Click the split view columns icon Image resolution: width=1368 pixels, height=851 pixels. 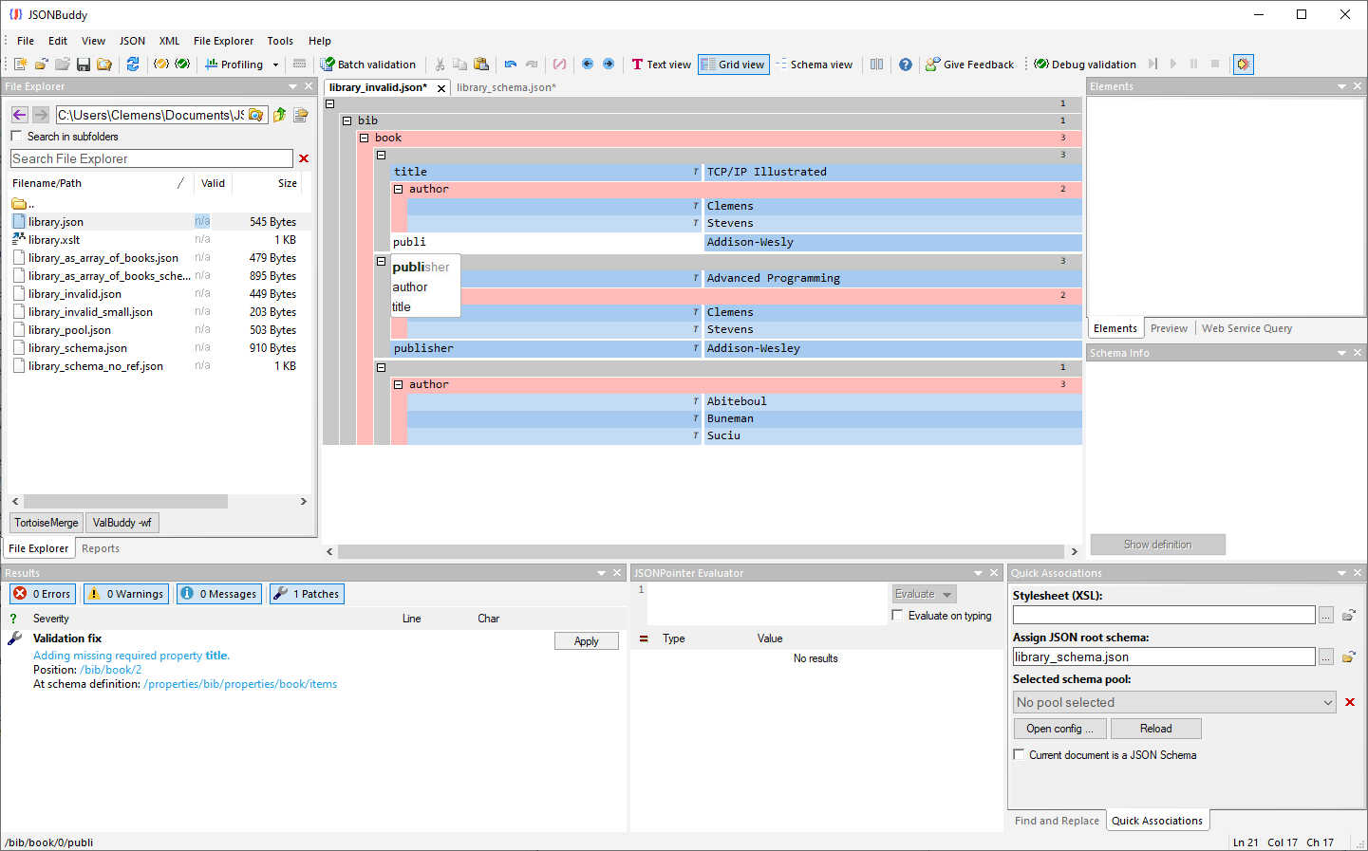click(x=876, y=65)
